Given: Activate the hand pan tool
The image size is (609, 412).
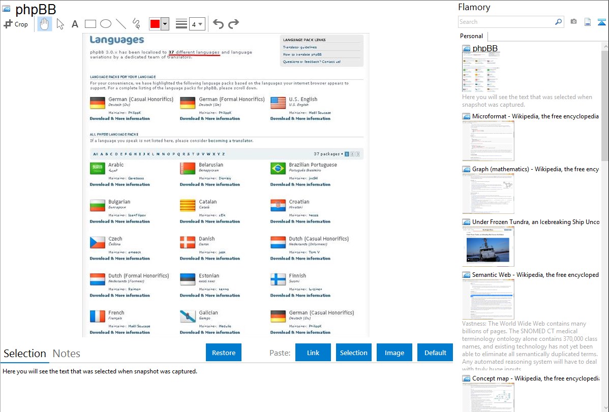Looking at the screenshot, I should pyautogui.click(x=45, y=24).
